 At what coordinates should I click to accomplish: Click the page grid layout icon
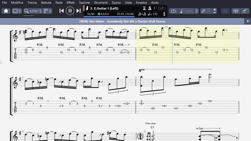[x=46, y=11]
